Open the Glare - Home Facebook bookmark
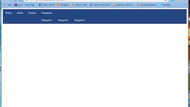The width and height of the screenshot is (190, 107). coord(47,5)
